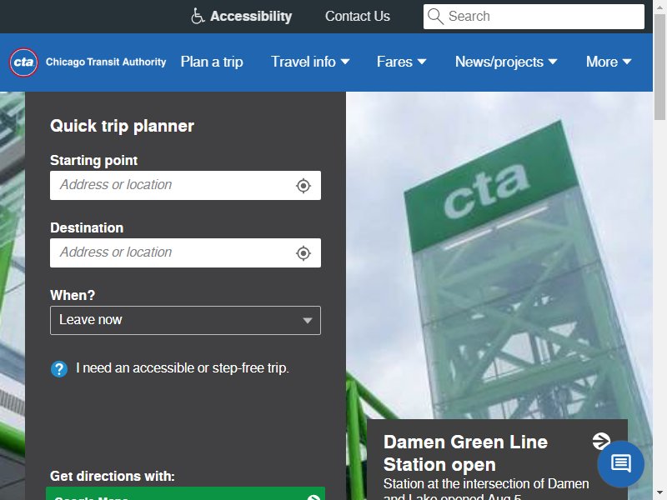This screenshot has height=500, width=667.
Task: Click the Destination address field
Action: pyautogui.click(x=185, y=253)
